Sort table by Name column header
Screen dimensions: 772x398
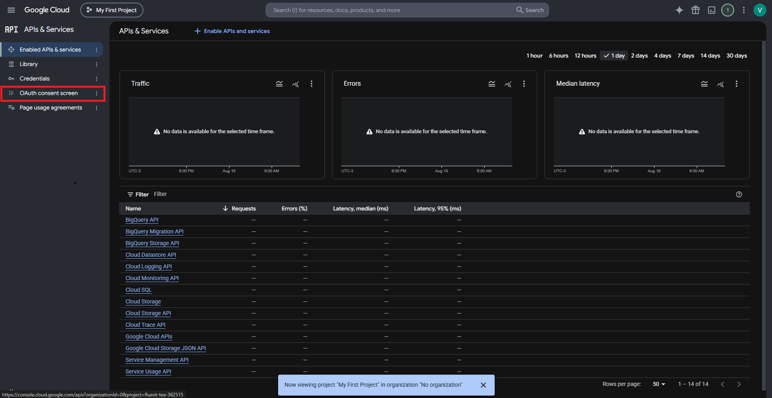(133, 208)
